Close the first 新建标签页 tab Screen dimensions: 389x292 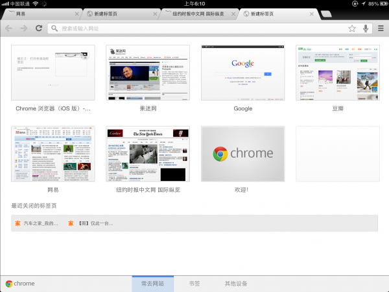click(x=155, y=14)
